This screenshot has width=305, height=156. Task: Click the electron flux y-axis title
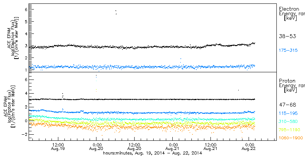13,38
